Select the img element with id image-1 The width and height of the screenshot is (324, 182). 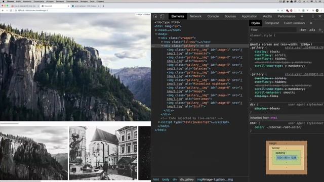(x=205, y=52)
